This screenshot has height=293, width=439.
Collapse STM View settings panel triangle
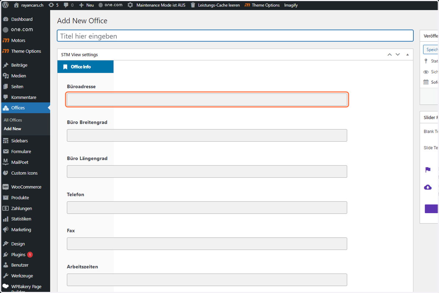408,55
